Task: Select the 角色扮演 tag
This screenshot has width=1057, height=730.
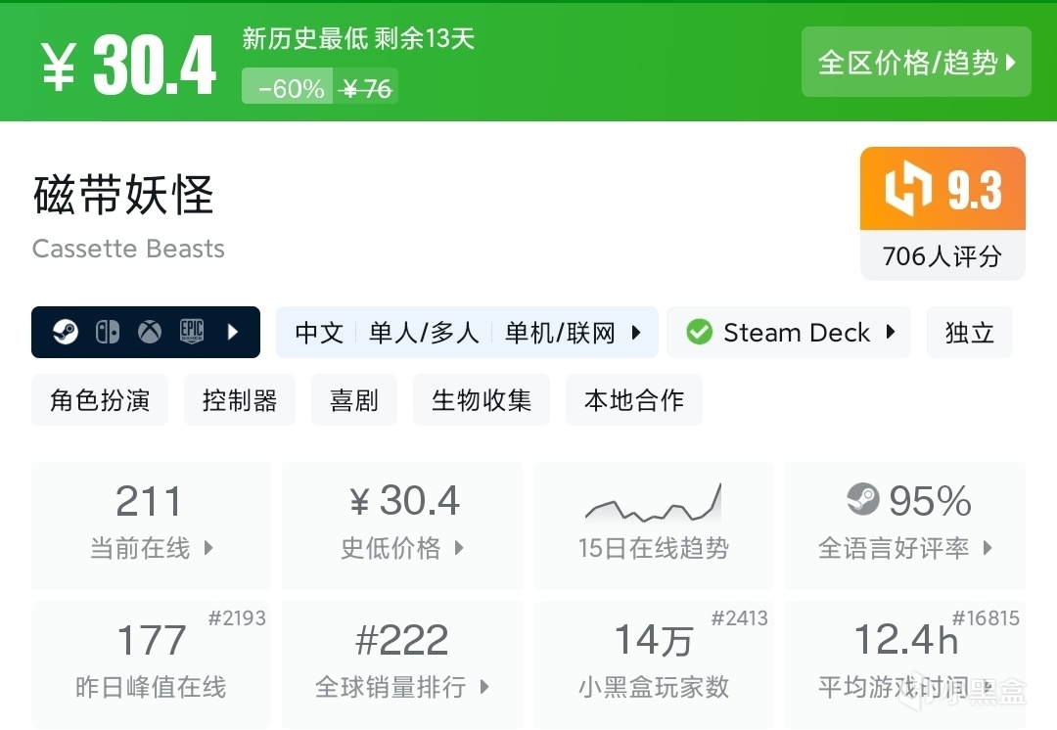Action: [100, 400]
